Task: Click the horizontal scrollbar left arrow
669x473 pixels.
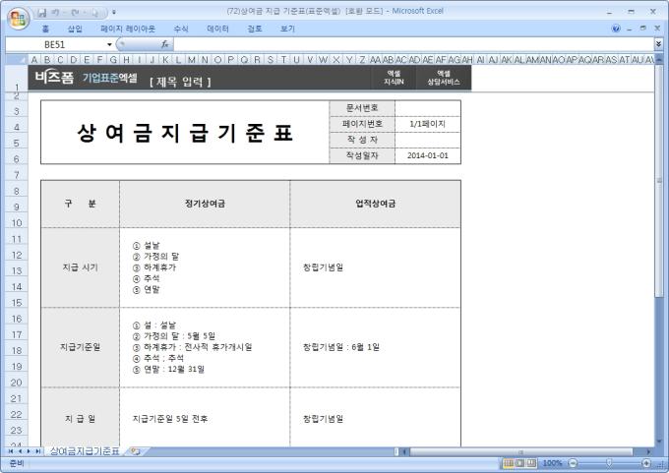Action: (x=404, y=451)
